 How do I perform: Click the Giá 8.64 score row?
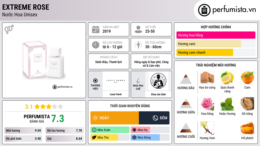[x=64, y=139]
